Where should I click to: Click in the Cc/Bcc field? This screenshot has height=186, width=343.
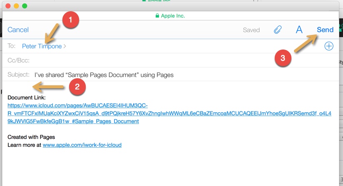coord(171,60)
